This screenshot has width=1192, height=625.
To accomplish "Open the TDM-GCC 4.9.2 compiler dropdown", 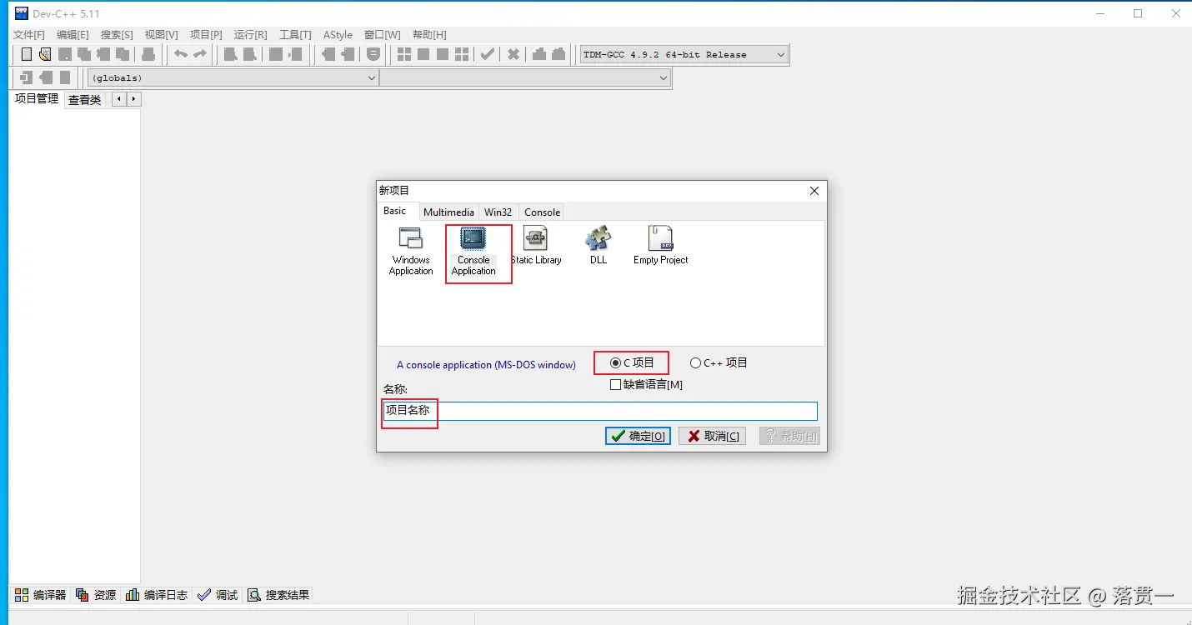I will click(x=683, y=54).
